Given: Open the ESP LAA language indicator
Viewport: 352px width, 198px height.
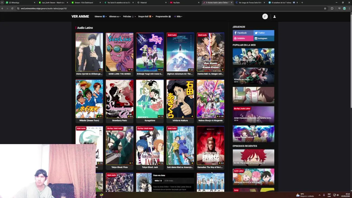Looking at the screenshot, I should pos(329,195).
